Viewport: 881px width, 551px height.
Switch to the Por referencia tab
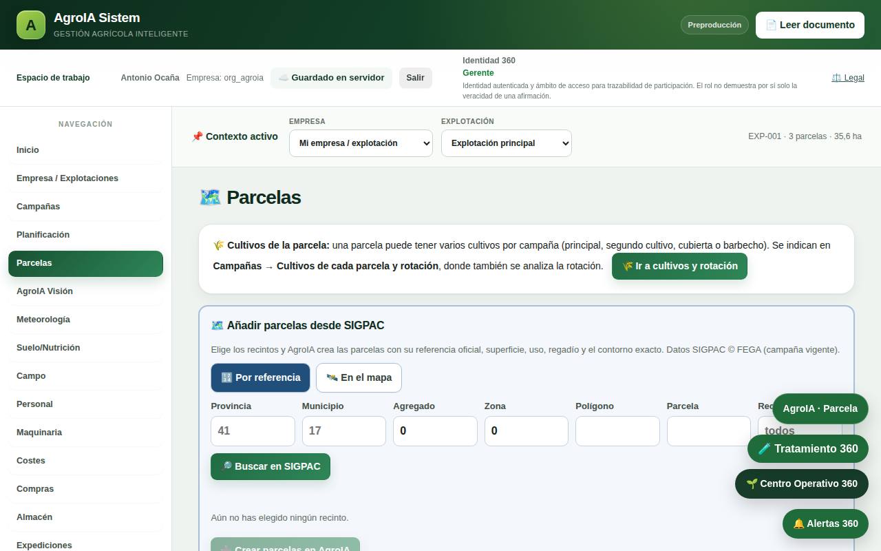tap(260, 377)
